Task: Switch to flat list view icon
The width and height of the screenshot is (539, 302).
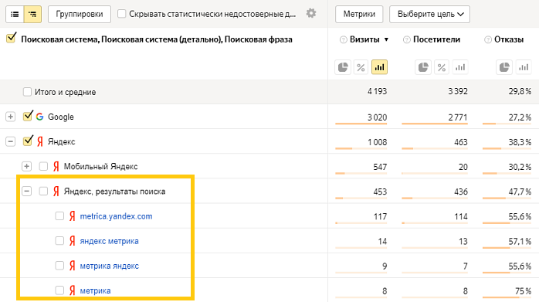Action: point(15,14)
